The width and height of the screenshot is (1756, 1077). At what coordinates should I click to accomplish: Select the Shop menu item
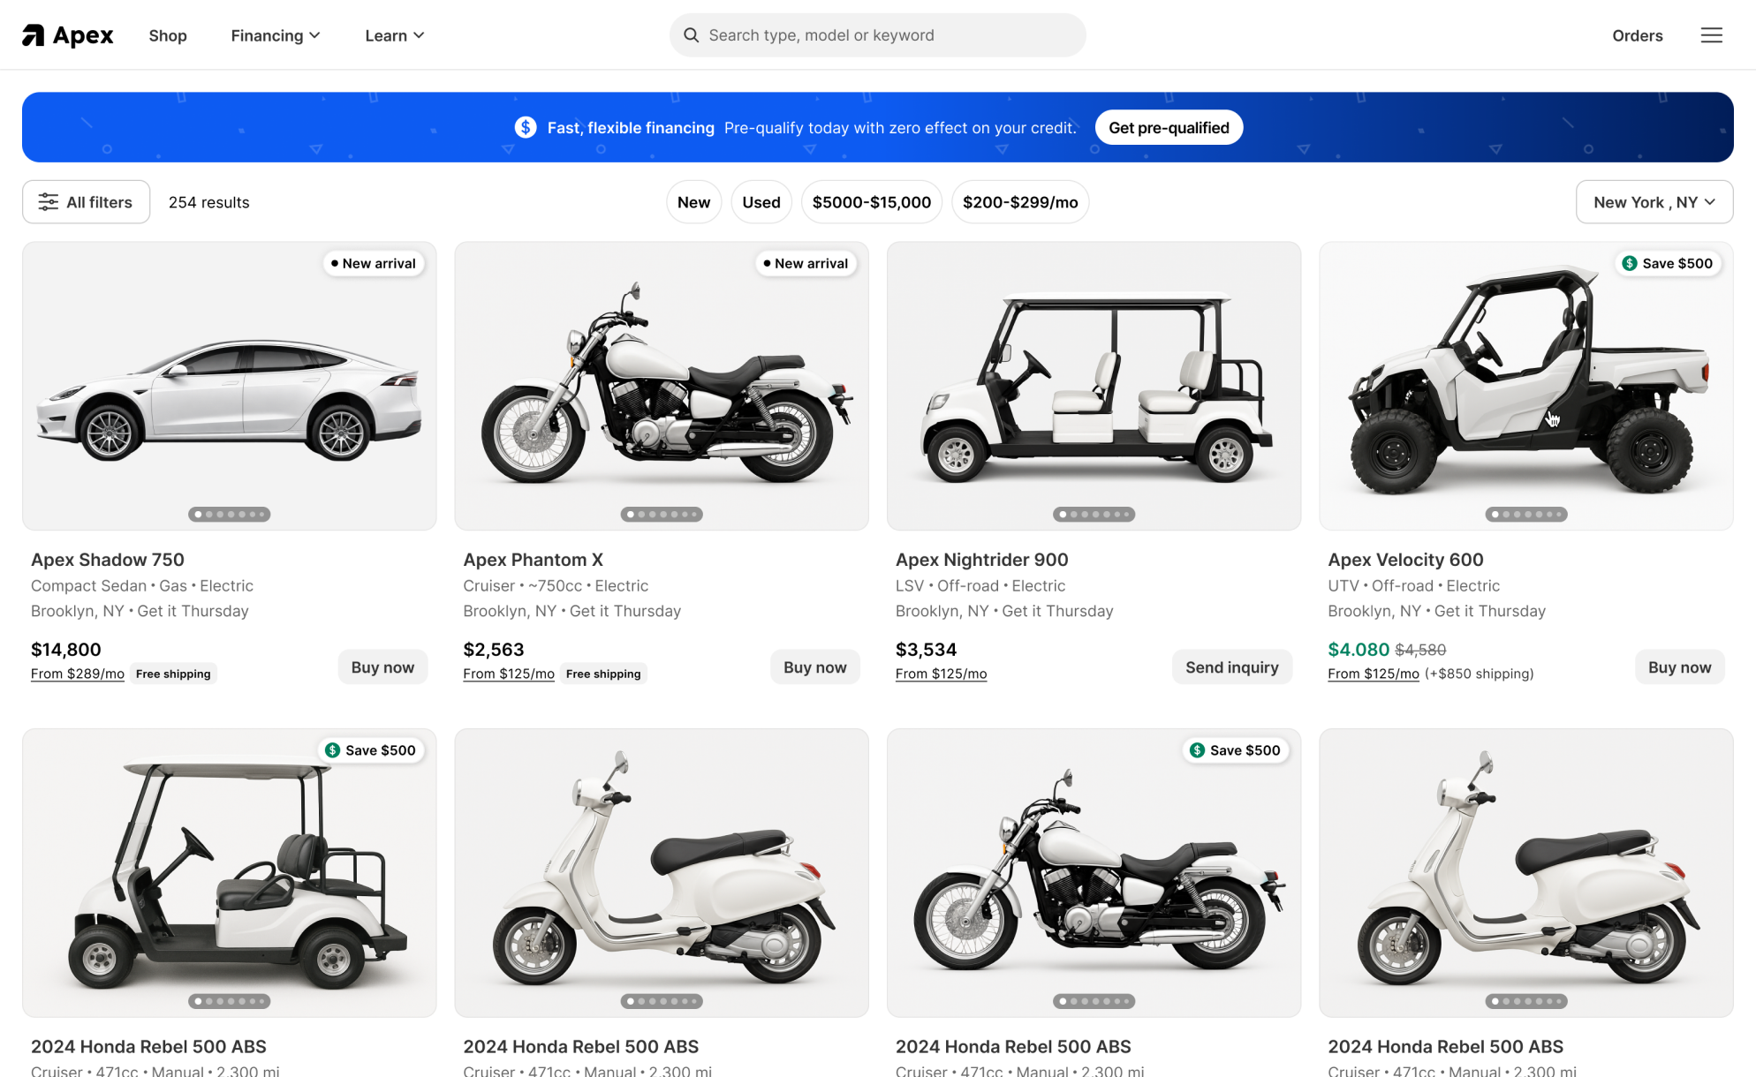[x=167, y=35]
